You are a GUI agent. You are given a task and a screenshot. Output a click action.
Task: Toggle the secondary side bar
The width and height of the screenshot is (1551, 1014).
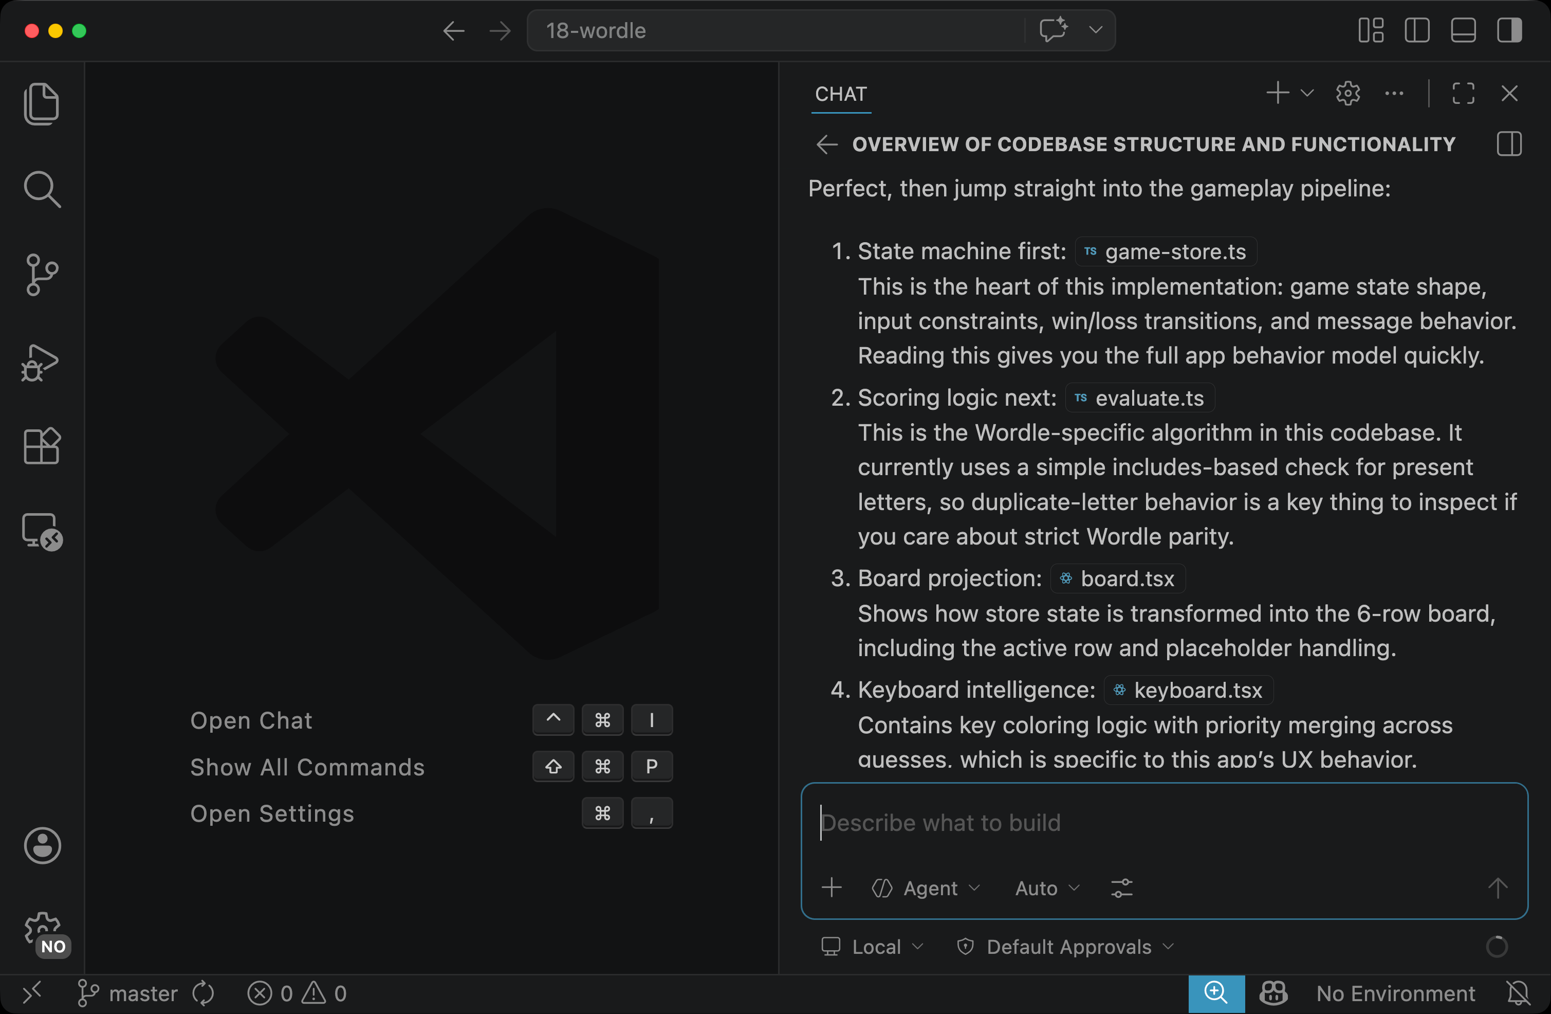(x=1509, y=31)
